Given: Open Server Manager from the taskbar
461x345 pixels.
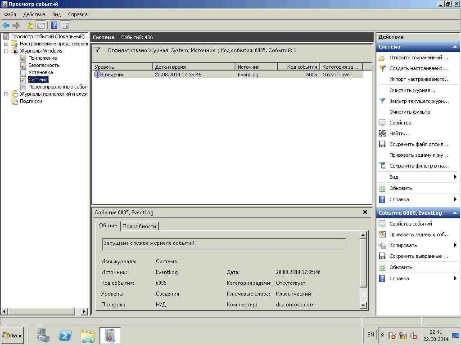Looking at the screenshot, I should click(x=43, y=335).
